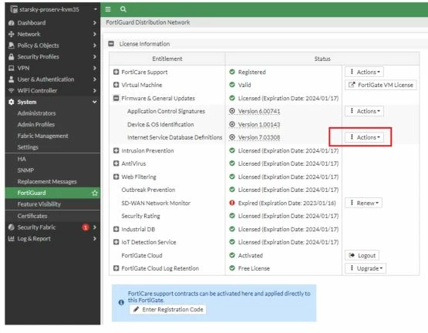Image resolution: width=428 pixels, height=333 pixels.
Task: Click the Version 1.00143 link
Action: pyautogui.click(x=259, y=124)
